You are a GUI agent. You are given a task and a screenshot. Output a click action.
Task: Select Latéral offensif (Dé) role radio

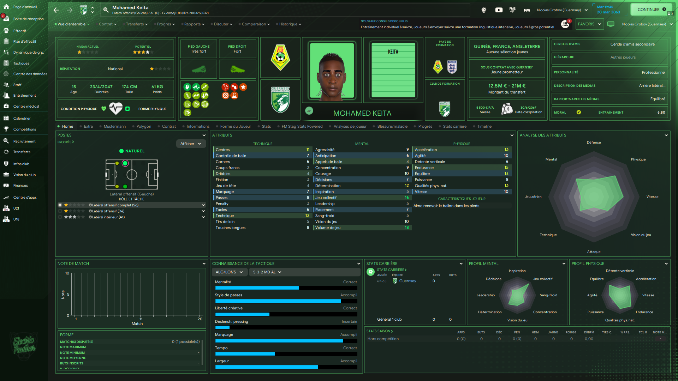pos(60,211)
